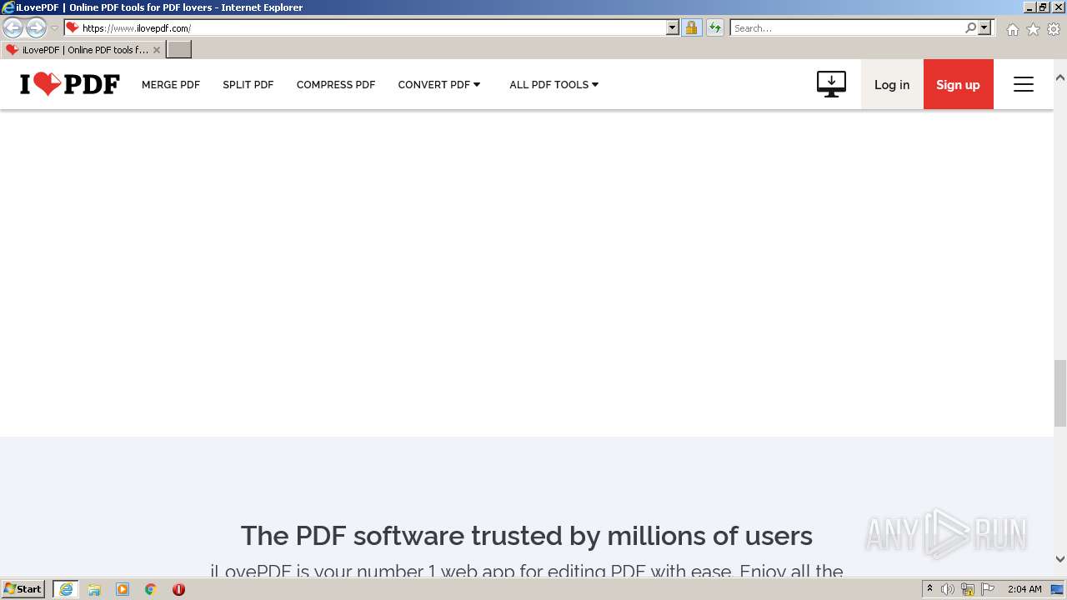Click the refresh page icon
The image size is (1067, 600).
pyautogui.click(x=715, y=27)
